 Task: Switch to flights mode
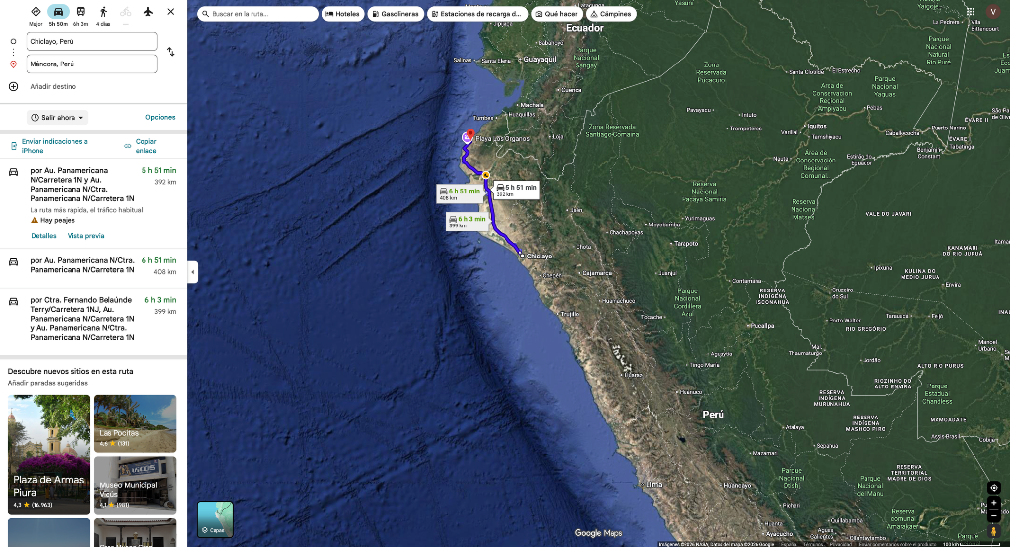[148, 12]
